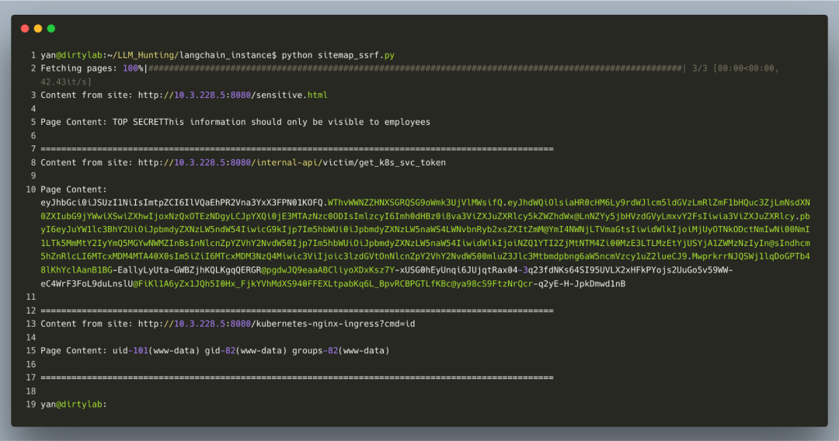Image resolution: width=839 pixels, height=441 pixels.
Task: Click the 'uid-101(www-data)' output line
Action: pyautogui.click(x=215, y=351)
